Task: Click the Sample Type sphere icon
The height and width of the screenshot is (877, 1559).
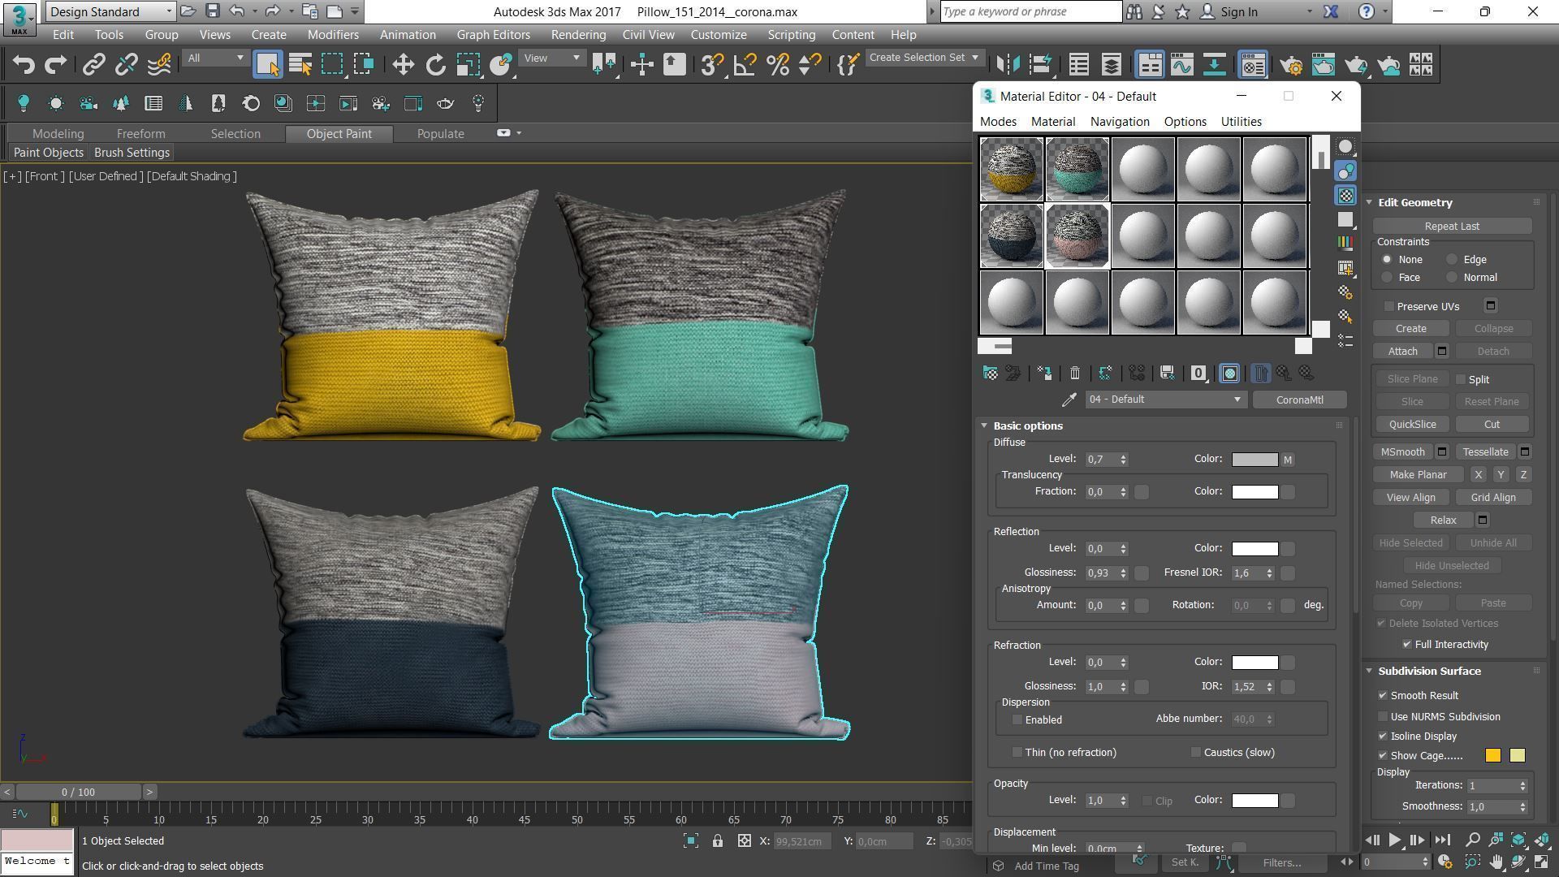Action: (1345, 147)
